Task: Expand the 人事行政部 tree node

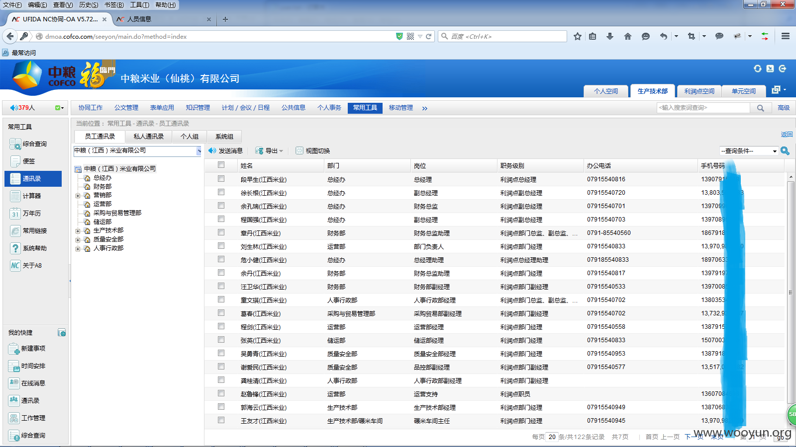Action: tap(78, 249)
